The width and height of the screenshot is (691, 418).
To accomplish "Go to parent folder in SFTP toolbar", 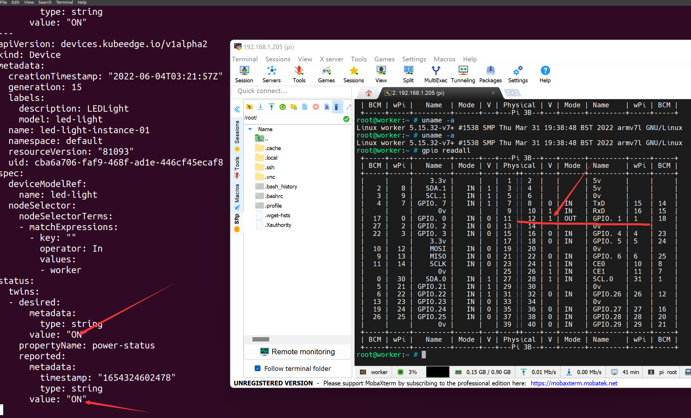I will click(x=249, y=107).
